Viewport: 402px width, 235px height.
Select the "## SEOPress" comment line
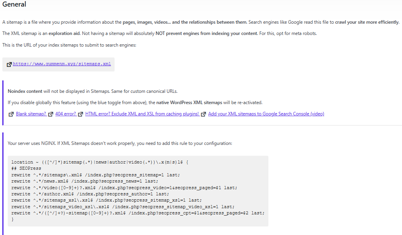pyautogui.click(x=23, y=168)
